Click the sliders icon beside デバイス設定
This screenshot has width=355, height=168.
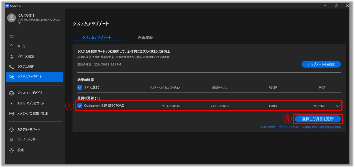point(11,56)
